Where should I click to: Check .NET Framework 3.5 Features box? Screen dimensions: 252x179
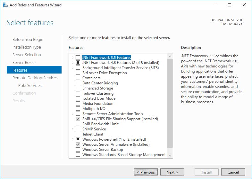click(78, 57)
